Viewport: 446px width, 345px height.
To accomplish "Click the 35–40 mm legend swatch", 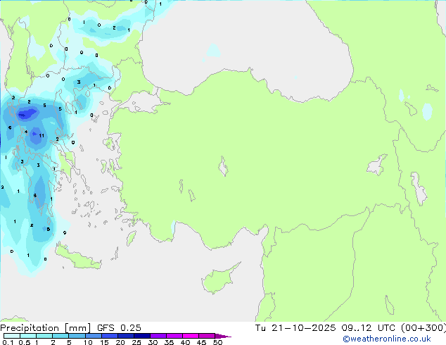I will click(174, 336).
